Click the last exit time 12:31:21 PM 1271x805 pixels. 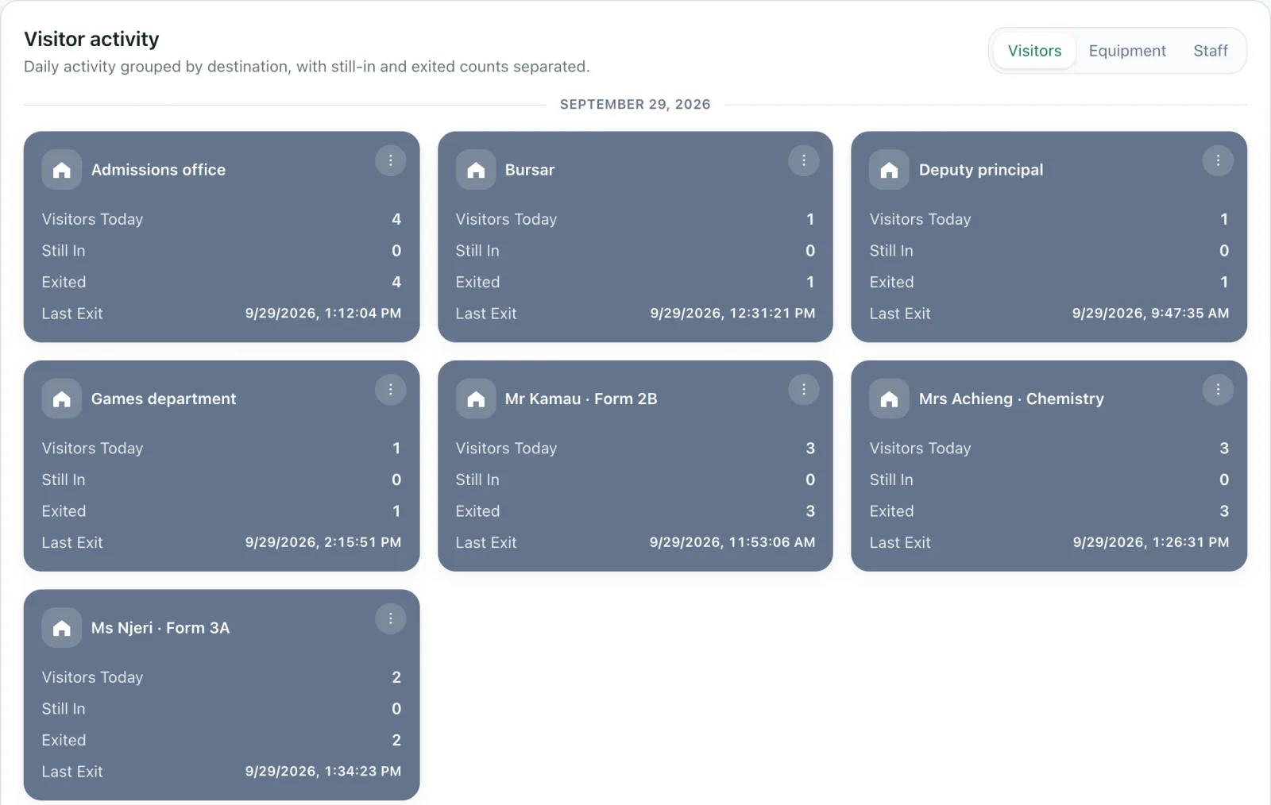click(x=732, y=314)
